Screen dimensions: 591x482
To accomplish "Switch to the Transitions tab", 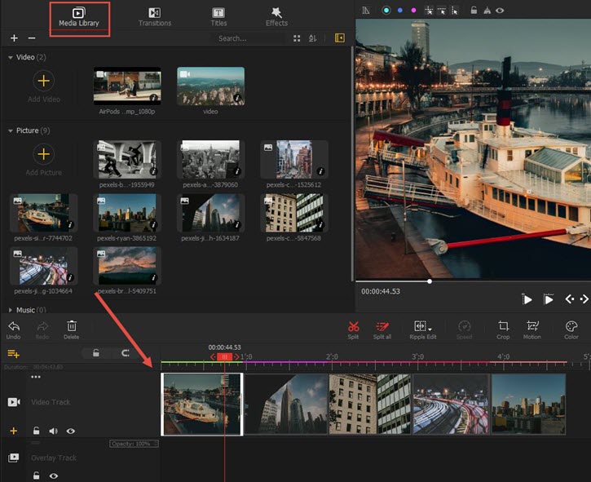I will pyautogui.click(x=154, y=16).
